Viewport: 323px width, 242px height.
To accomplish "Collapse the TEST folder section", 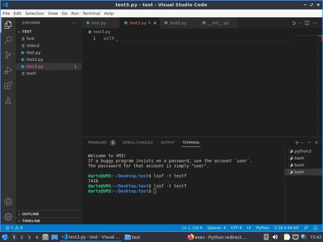I will 49,32.
